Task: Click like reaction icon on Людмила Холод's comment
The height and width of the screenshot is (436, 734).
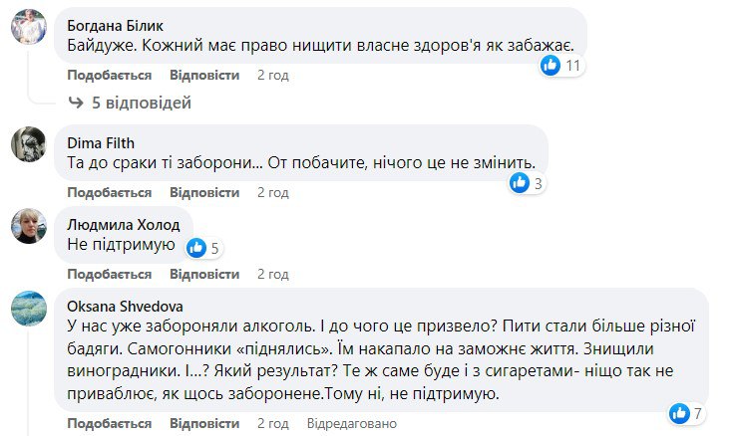Action: [x=196, y=248]
